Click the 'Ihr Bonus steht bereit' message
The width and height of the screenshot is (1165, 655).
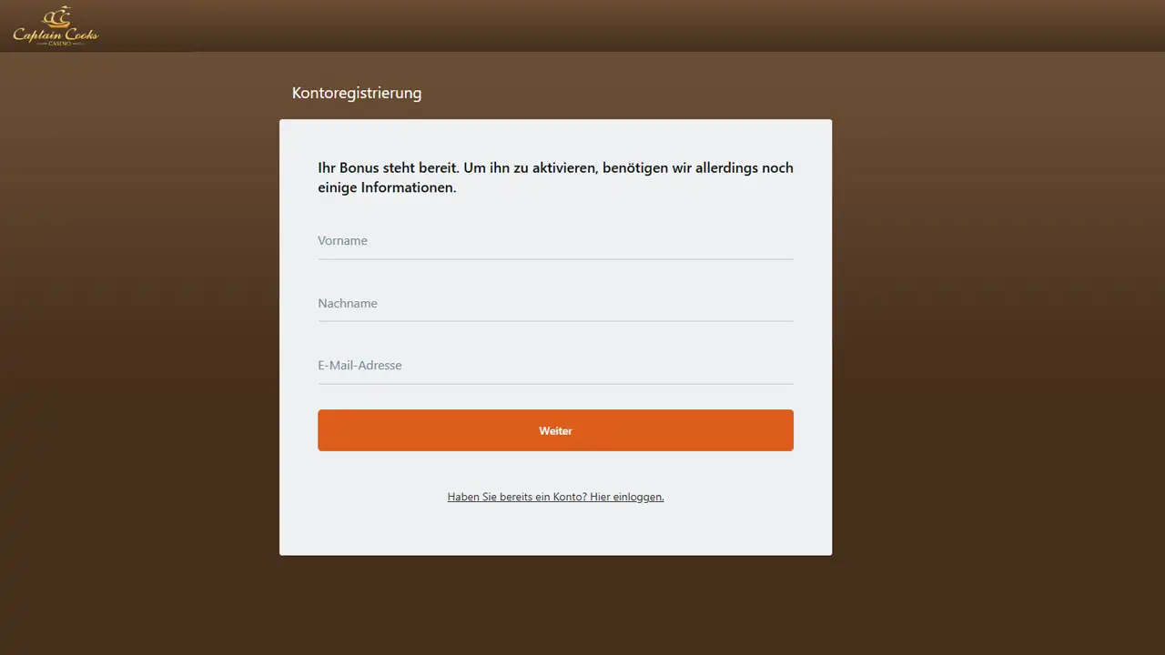[x=555, y=178]
